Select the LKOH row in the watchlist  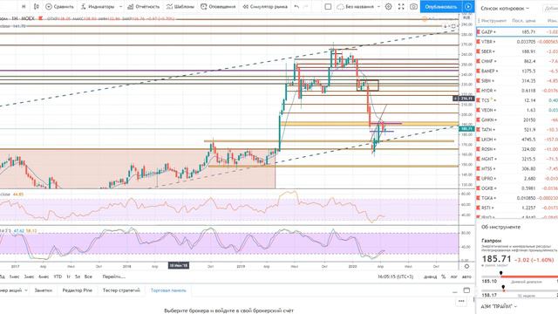[x=517, y=140]
